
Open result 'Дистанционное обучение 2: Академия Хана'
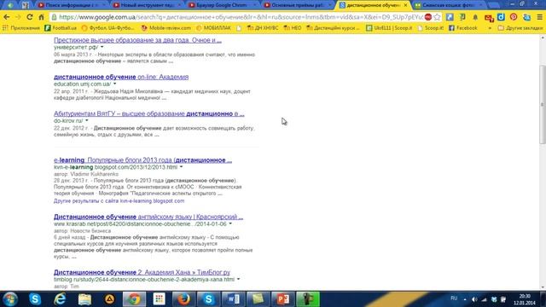click(x=142, y=272)
